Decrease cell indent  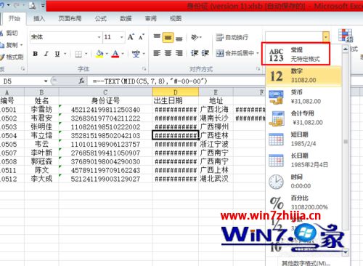tap(195, 53)
